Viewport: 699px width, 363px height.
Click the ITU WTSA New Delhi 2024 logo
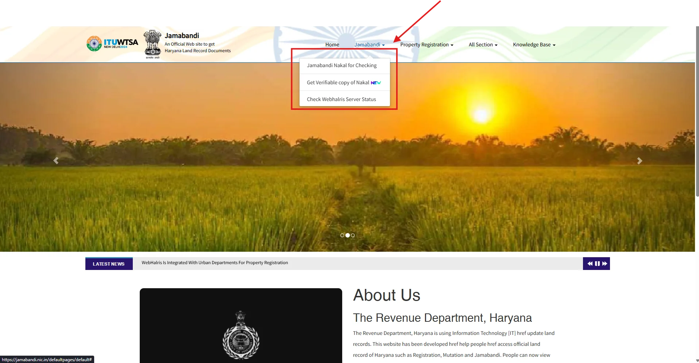click(x=112, y=43)
